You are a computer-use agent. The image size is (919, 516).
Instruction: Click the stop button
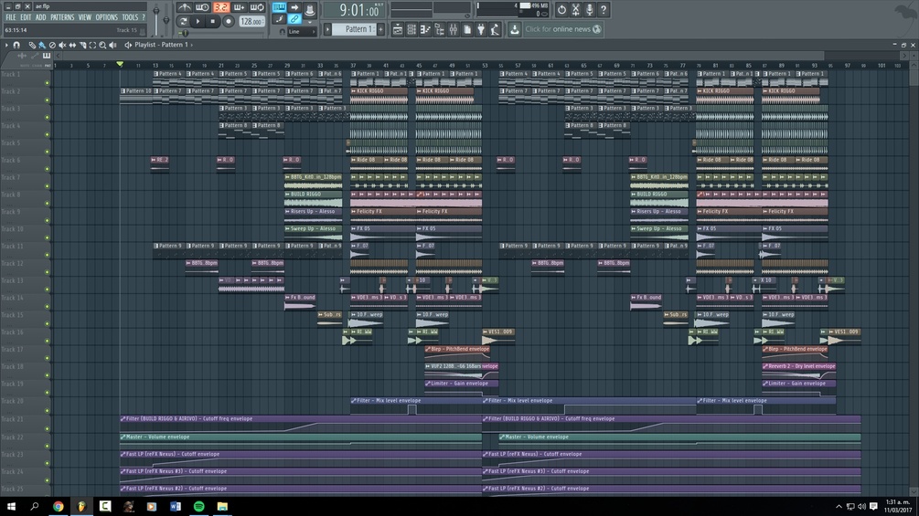pyautogui.click(x=213, y=22)
